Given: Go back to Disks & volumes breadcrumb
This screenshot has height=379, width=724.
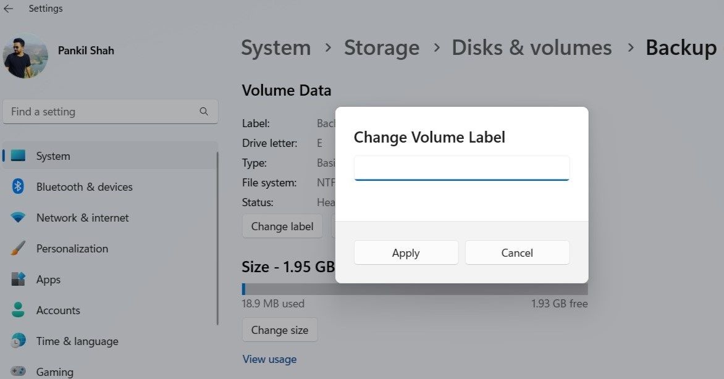Looking at the screenshot, I should 531,48.
